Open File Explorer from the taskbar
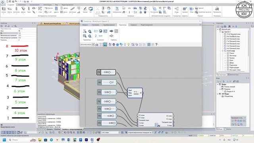The width and height of the screenshot is (254, 143). click(40, 139)
